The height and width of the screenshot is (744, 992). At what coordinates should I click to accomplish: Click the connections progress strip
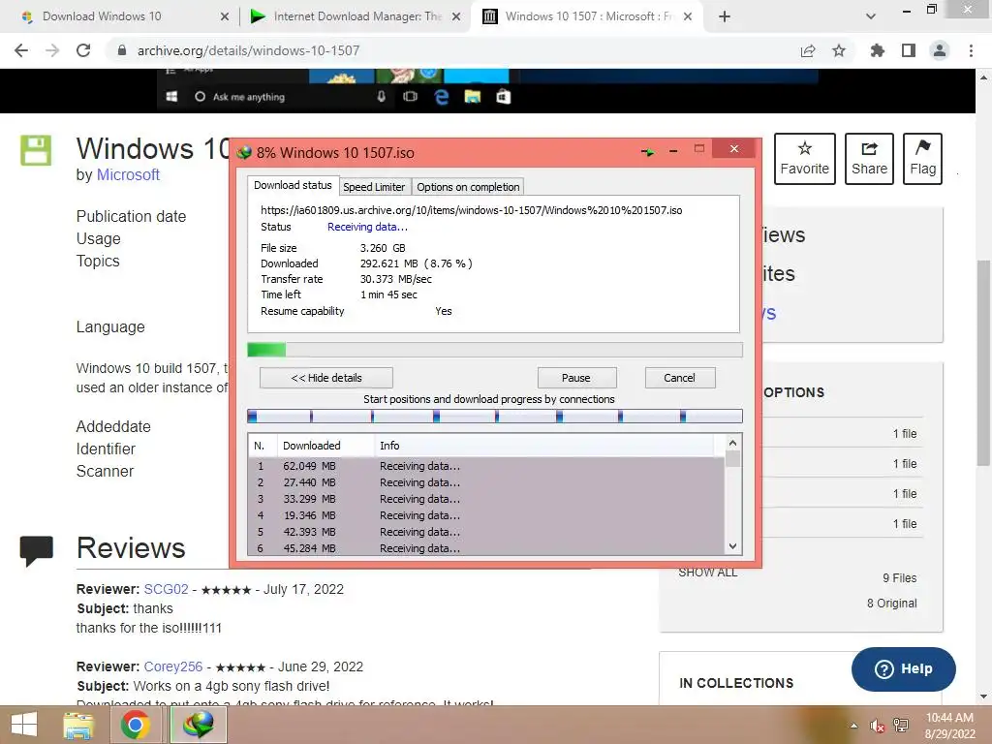coord(495,417)
